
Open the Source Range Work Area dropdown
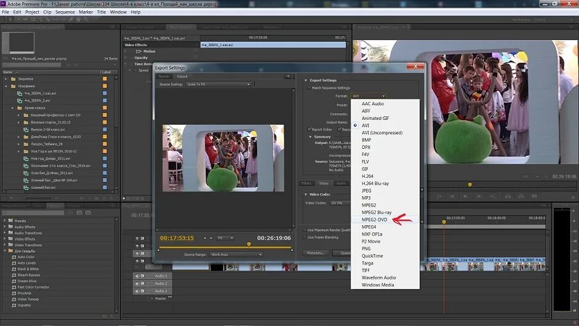pos(236,255)
